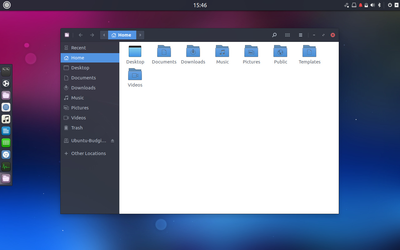Click the chevron left of the Home breadcrumb
This screenshot has width=400, height=250.
click(104, 35)
